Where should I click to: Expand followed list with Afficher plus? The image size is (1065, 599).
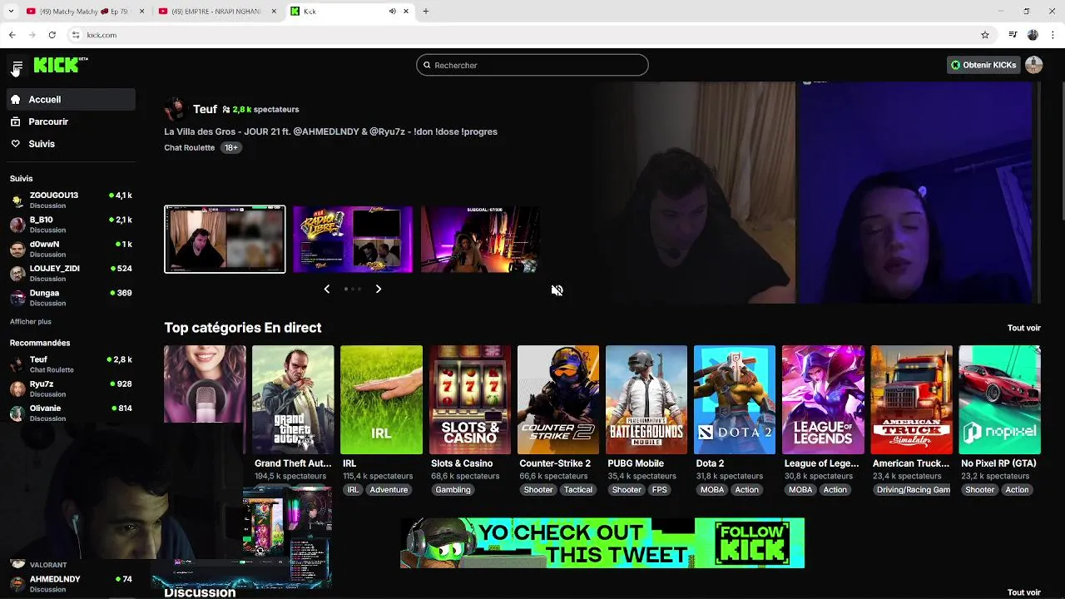tap(31, 321)
